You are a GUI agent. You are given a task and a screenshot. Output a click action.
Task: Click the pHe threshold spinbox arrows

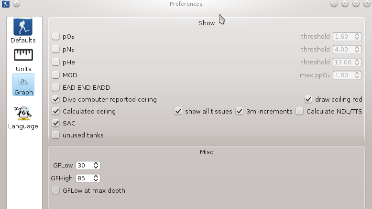(x=357, y=62)
